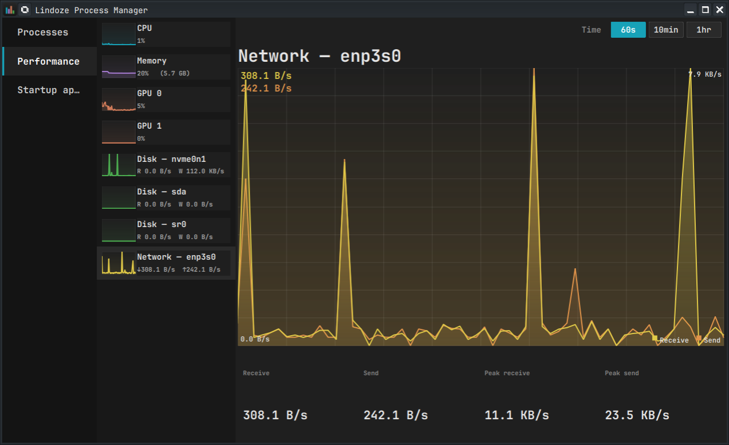Click the Memory mini graph thumbnail
The height and width of the screenshot is (445, 729).
click(119, 67)
